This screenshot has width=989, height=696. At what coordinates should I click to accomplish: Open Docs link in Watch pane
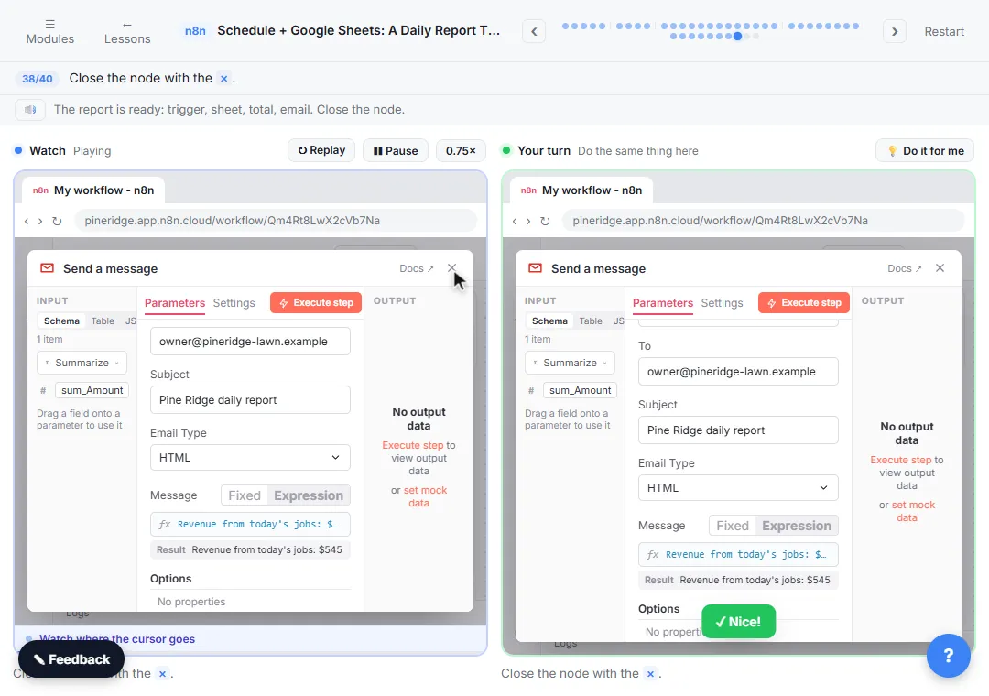coord(417,268)
